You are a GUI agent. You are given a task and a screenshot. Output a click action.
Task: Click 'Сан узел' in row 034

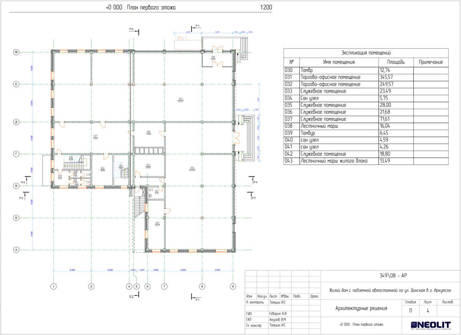coord(310,98)
